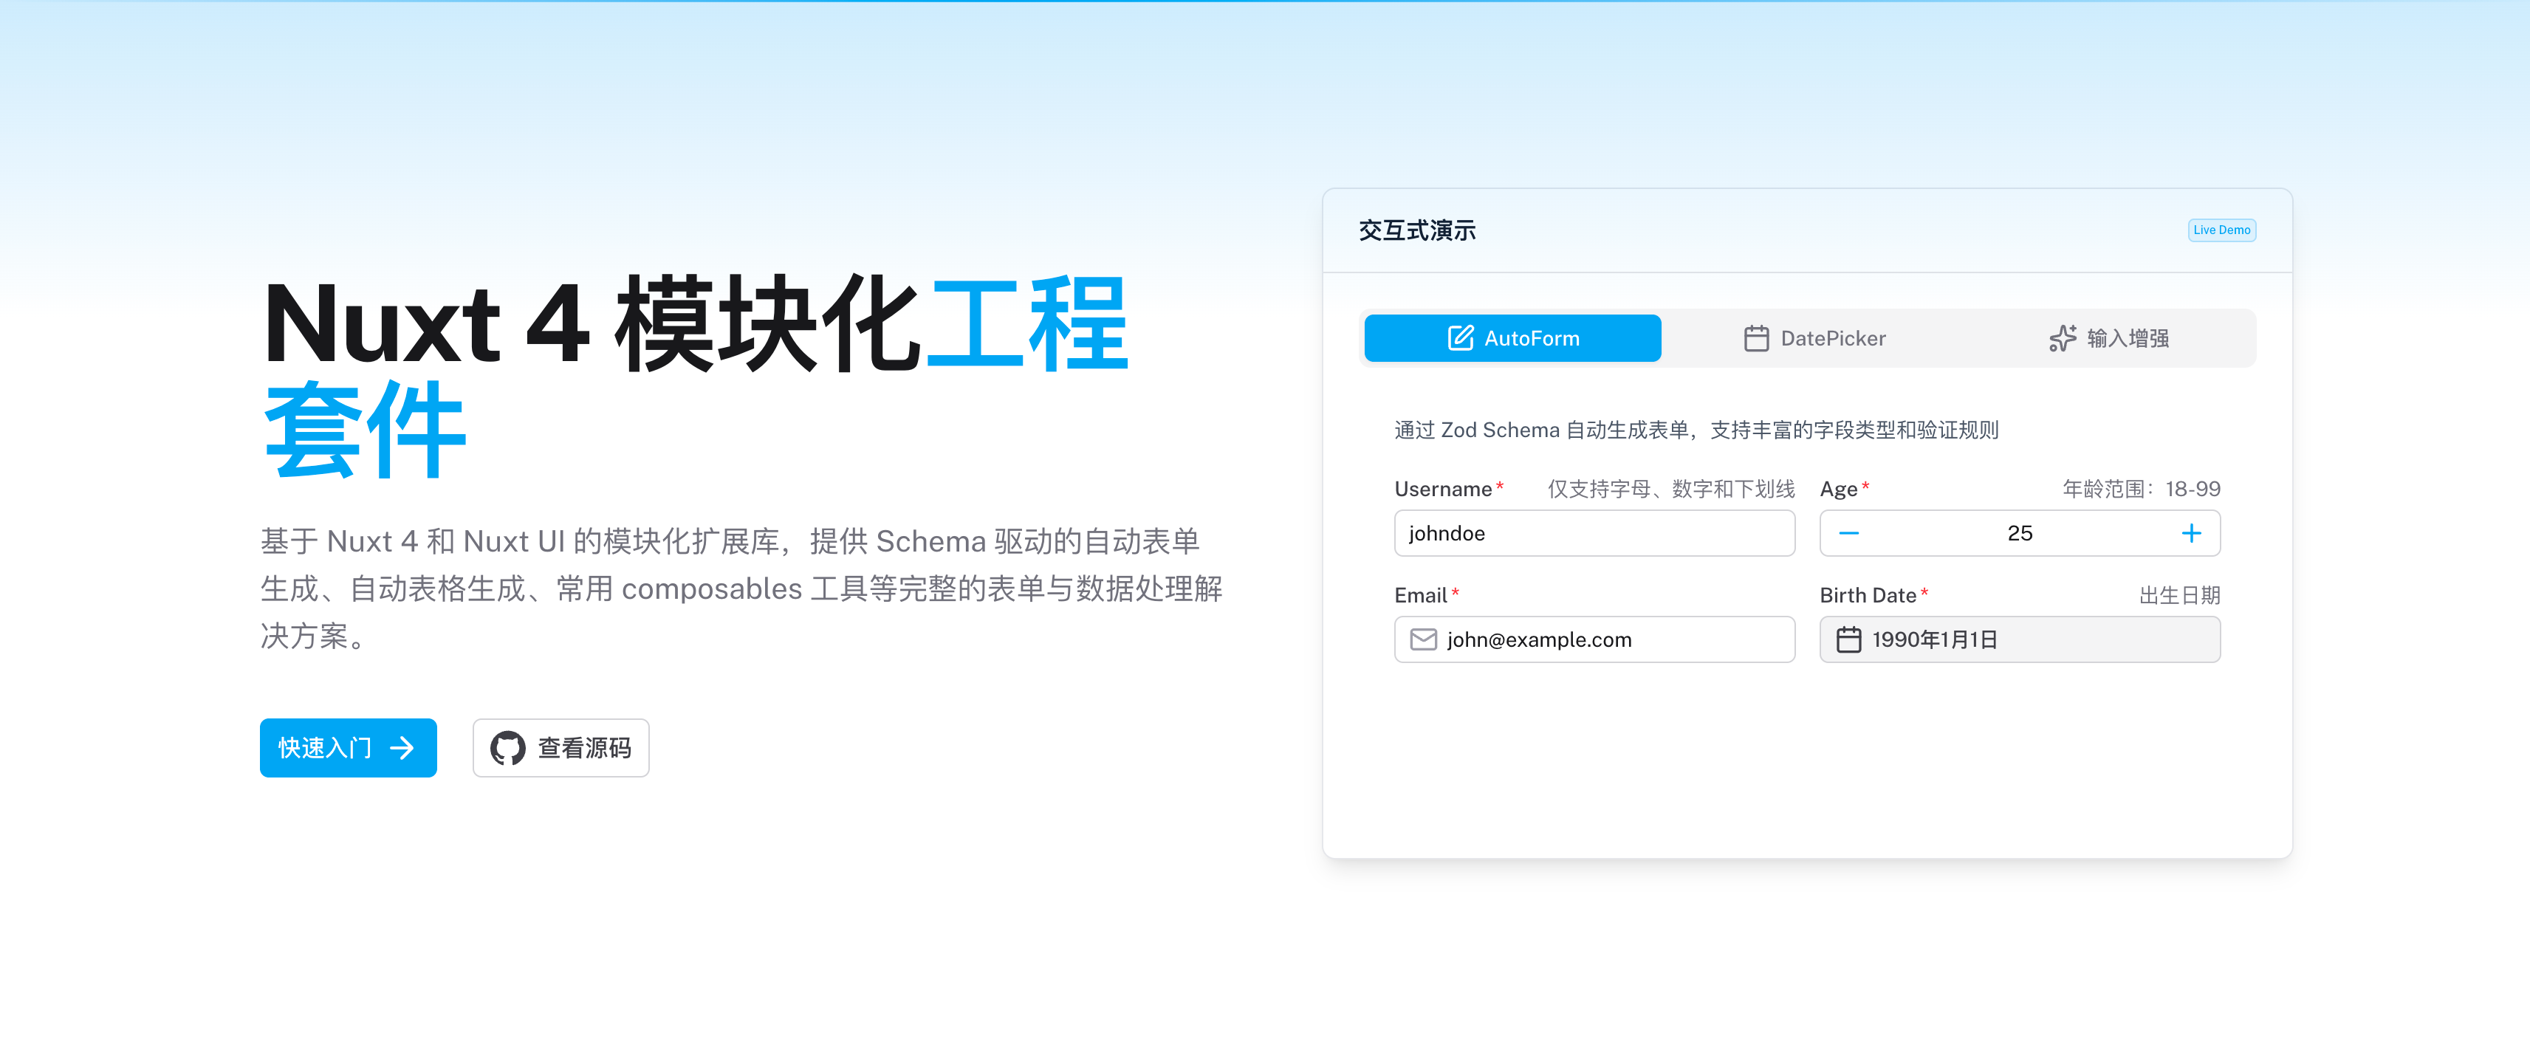2530x1047 pixels.
Task: Click the sparkles icon on 输入增强 tab
Action: pyautogui.click(x=2063, y=338)
